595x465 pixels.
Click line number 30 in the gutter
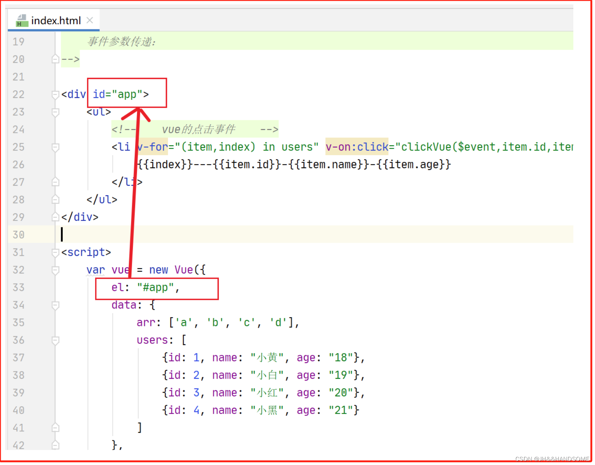18,235
